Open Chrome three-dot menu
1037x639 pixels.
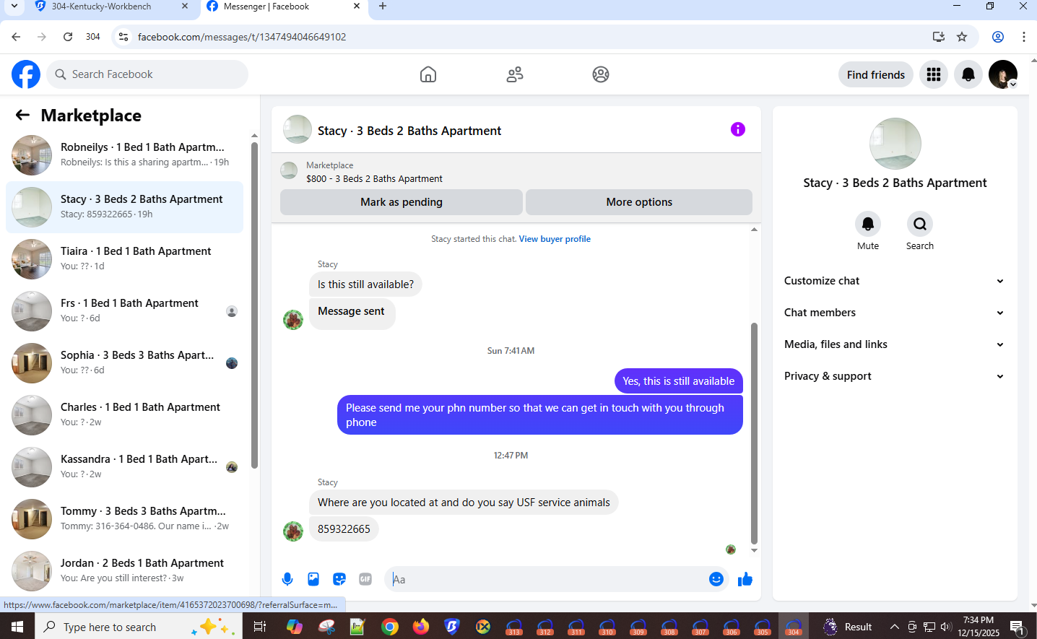[x=1024, y=37]
